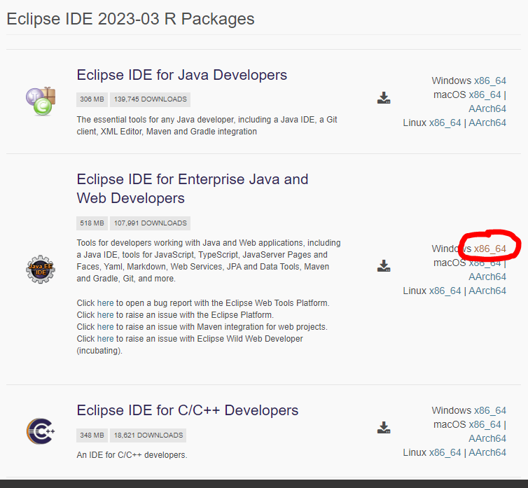Viewport: 528px width, 488px height.
Task: Download C/C++ macOS AArch64 build
Action: click(487, 438)
